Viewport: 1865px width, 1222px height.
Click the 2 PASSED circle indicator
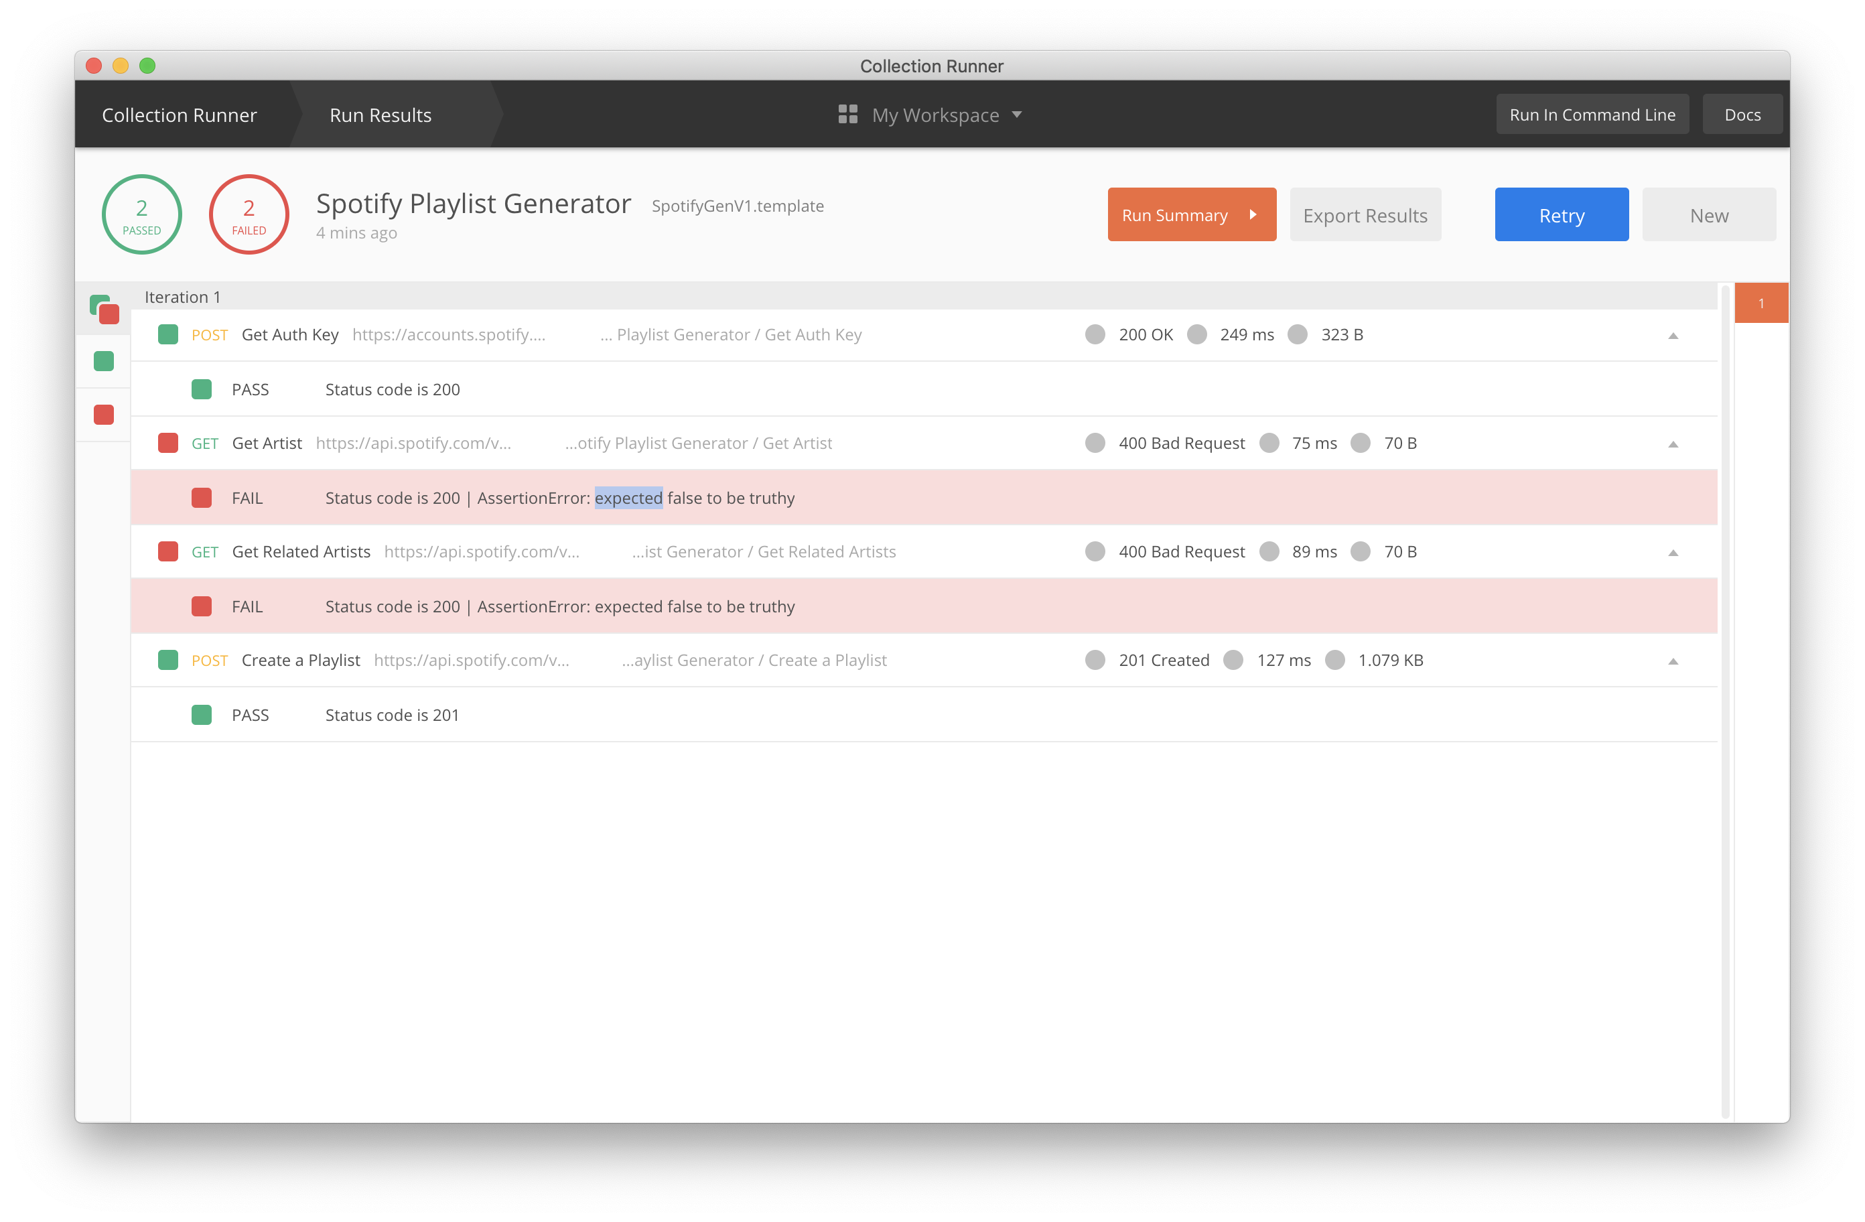(x=142, y=215)
